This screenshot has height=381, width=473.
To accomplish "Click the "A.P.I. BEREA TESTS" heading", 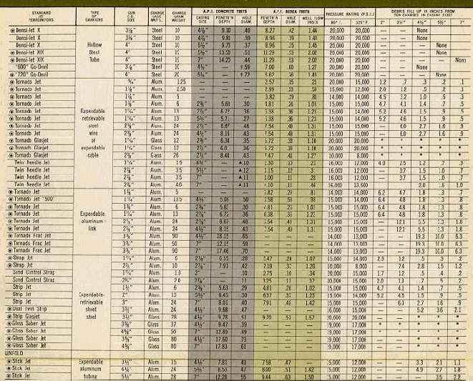I will pos(291,11).
